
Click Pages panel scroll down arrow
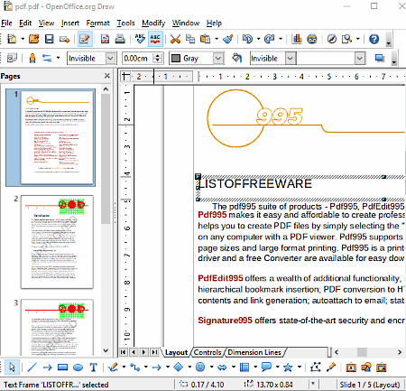pyautogui.click(x=106, y=350)
